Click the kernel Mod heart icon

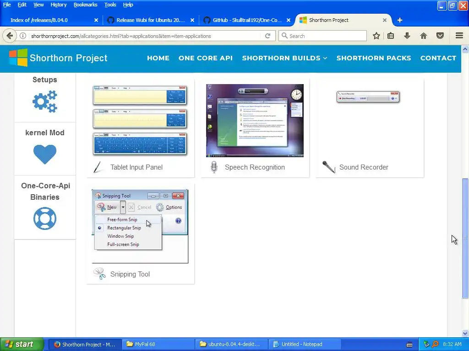(45, 154)
